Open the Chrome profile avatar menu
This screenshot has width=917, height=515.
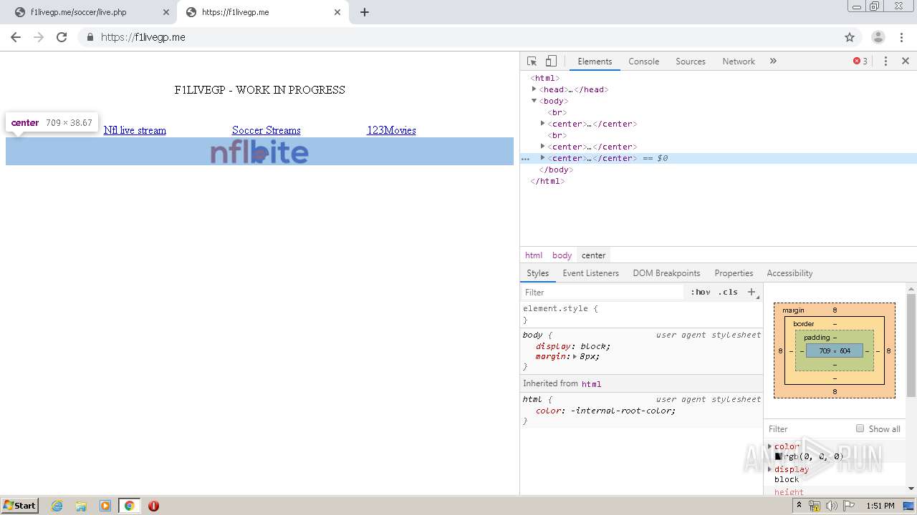878,37
